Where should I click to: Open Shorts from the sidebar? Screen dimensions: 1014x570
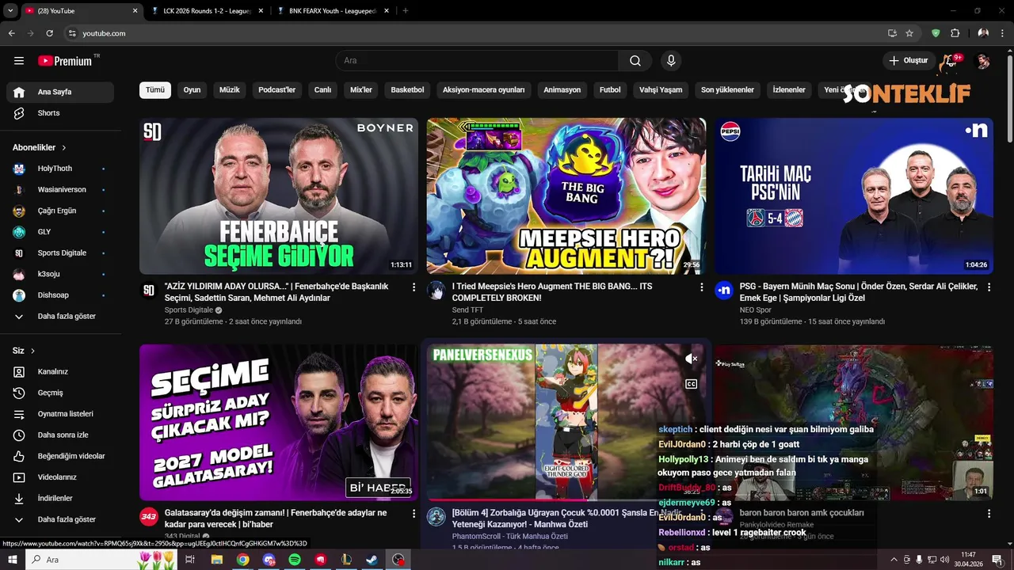(60, 113)
